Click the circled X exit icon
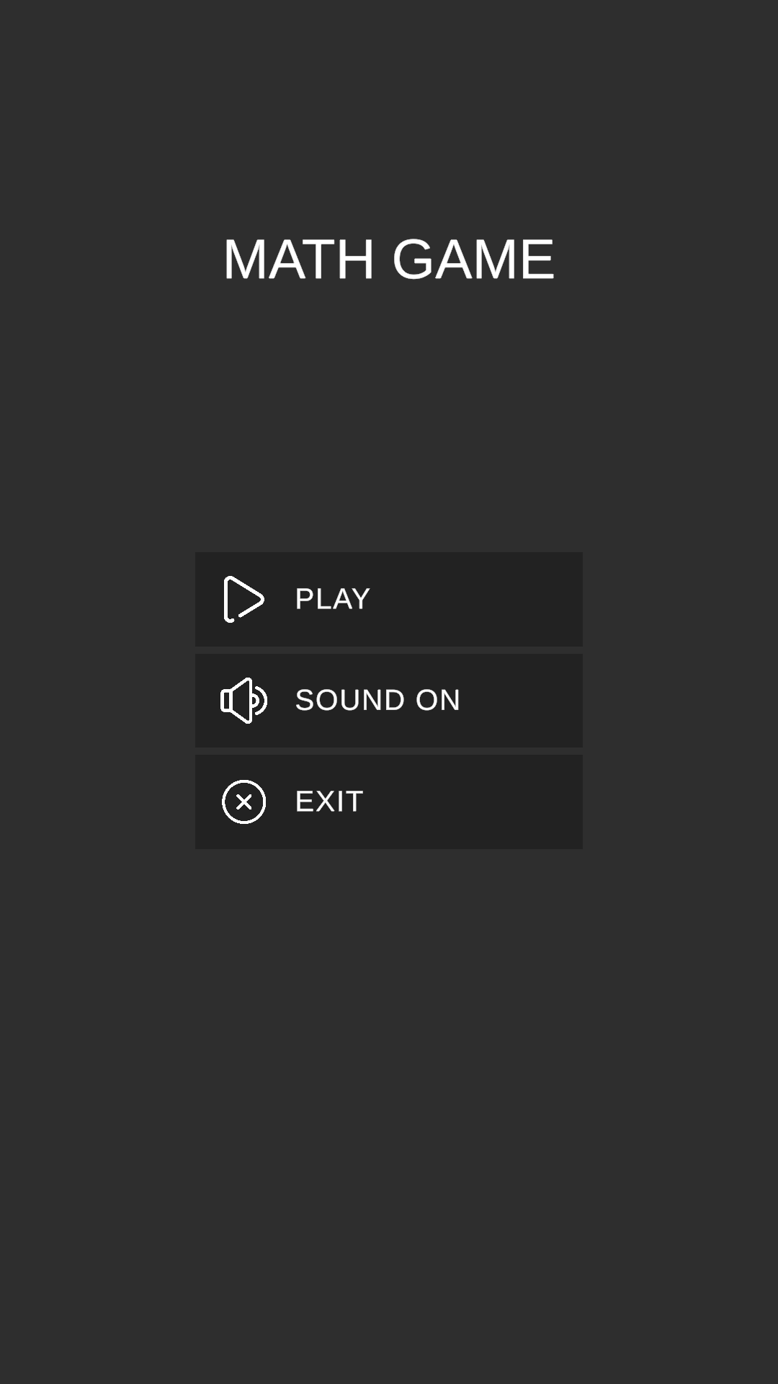This screenshot has height=1384, width=778. pyautogui.click(x=243, y=802)
